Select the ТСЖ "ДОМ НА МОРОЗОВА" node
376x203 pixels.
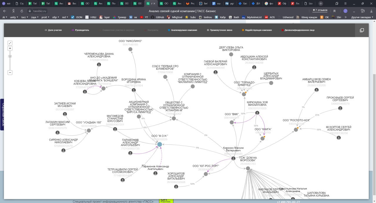[x=248, y=168]
